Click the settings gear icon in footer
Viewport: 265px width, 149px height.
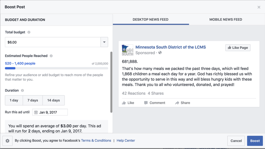[7, 141]
